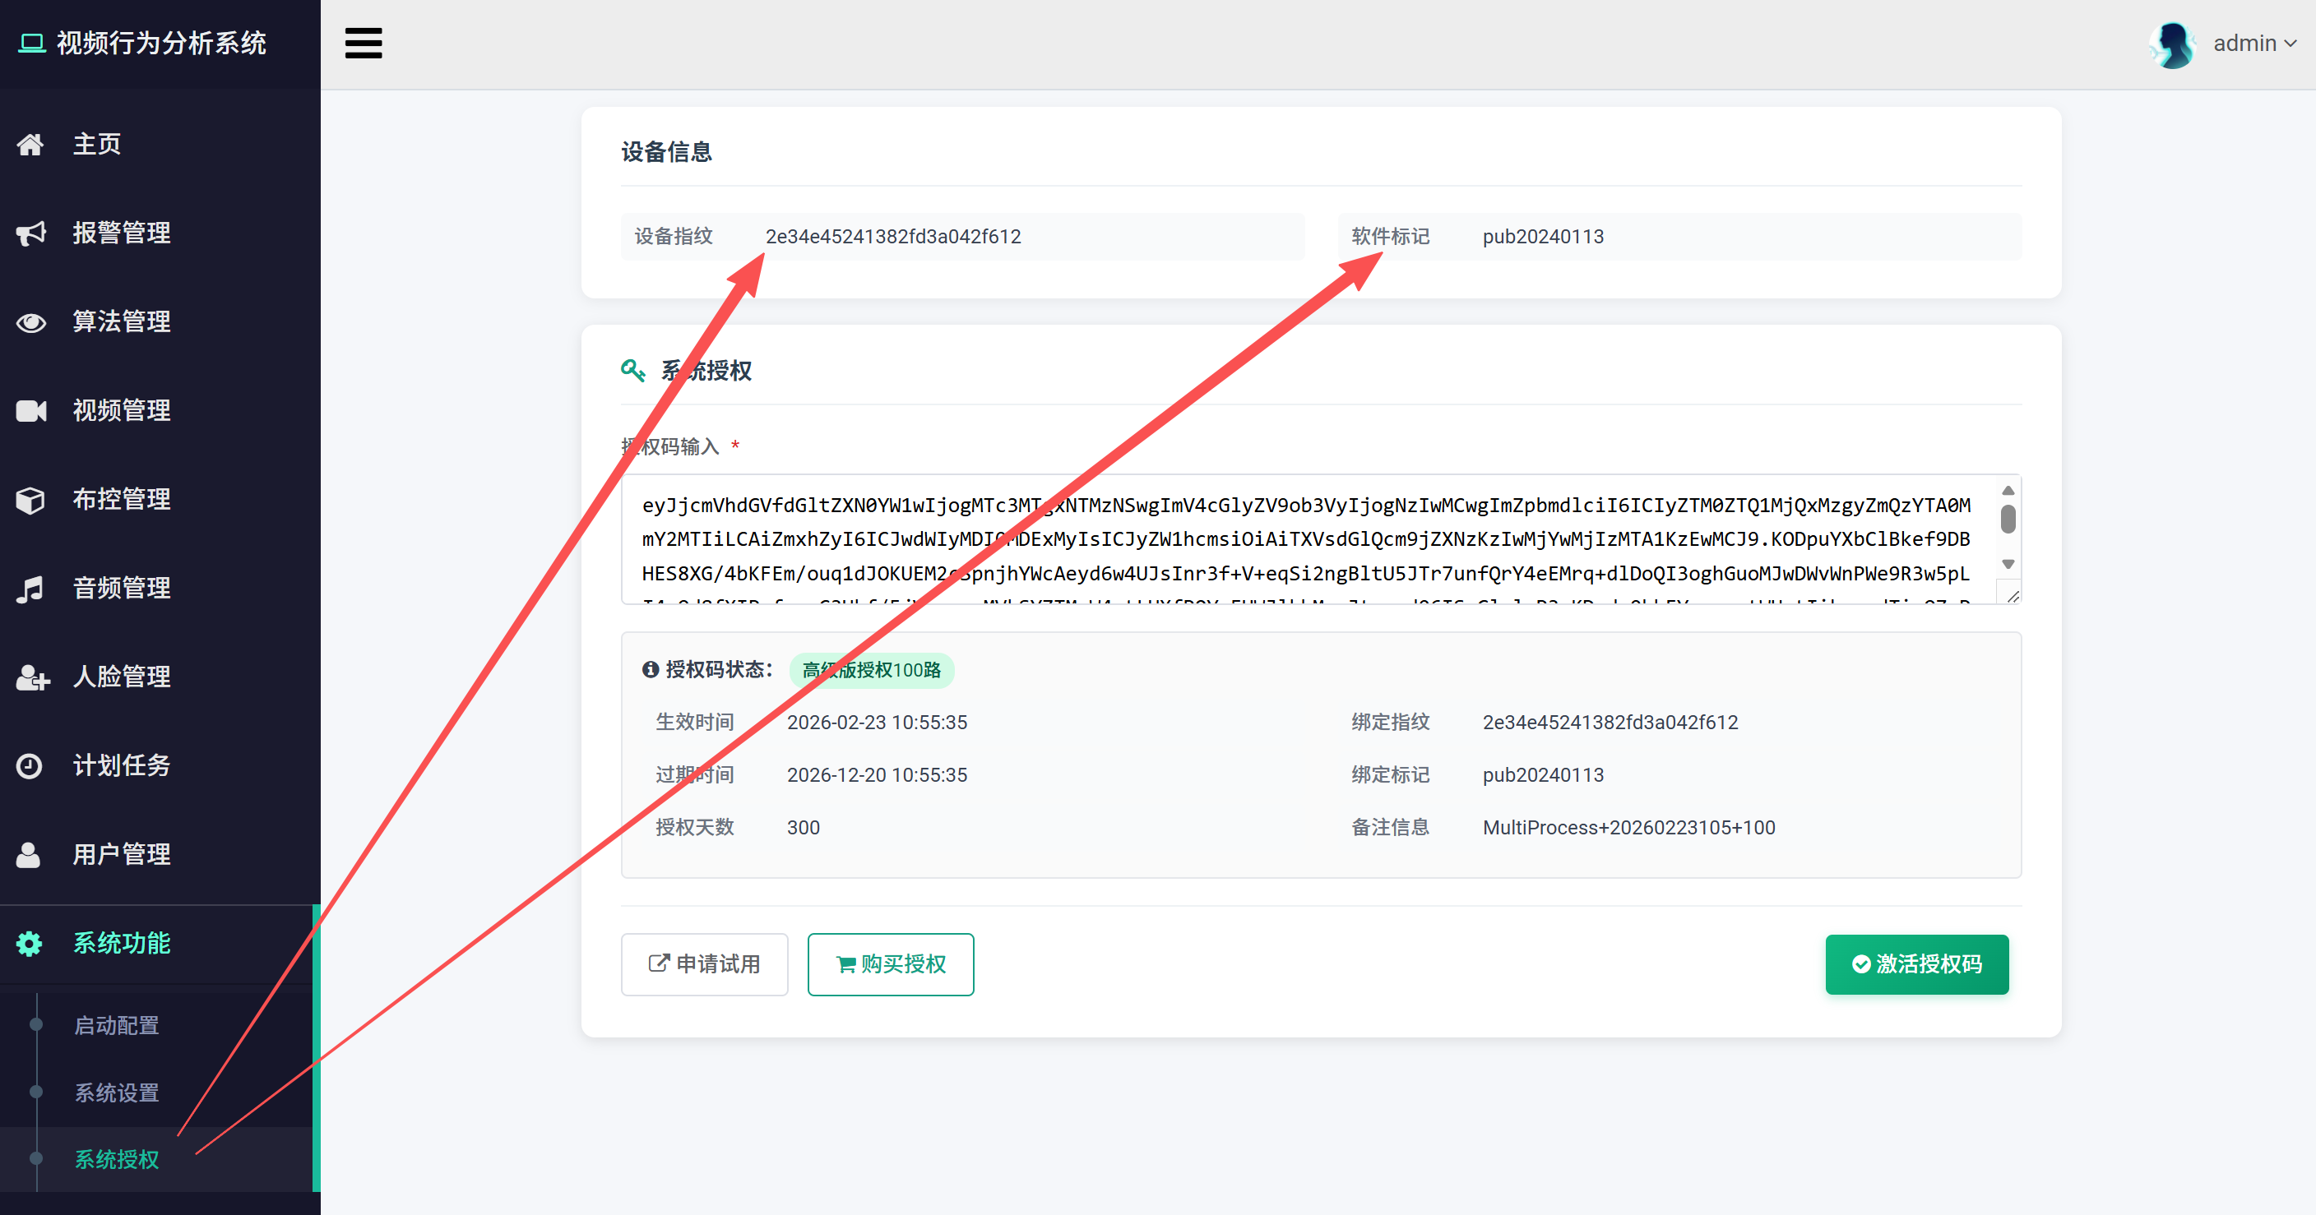Screen dimensions: 2316x1215
Task: Click the 高级版授权100路 status badge
Action: [871, 671]
